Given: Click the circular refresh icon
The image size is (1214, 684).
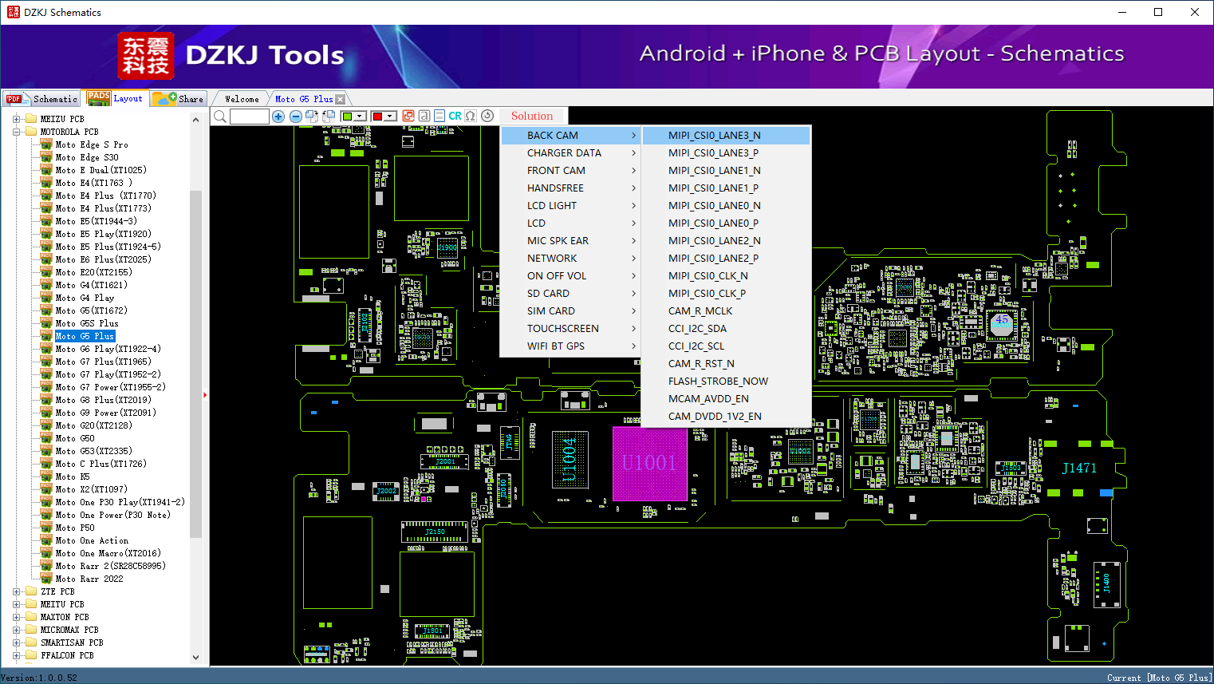Looking at the screenshot, I should pyautogui.click(x=487, y=117).
